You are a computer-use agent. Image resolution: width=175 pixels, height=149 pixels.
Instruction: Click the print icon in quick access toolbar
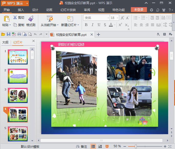tap(19, 35)
